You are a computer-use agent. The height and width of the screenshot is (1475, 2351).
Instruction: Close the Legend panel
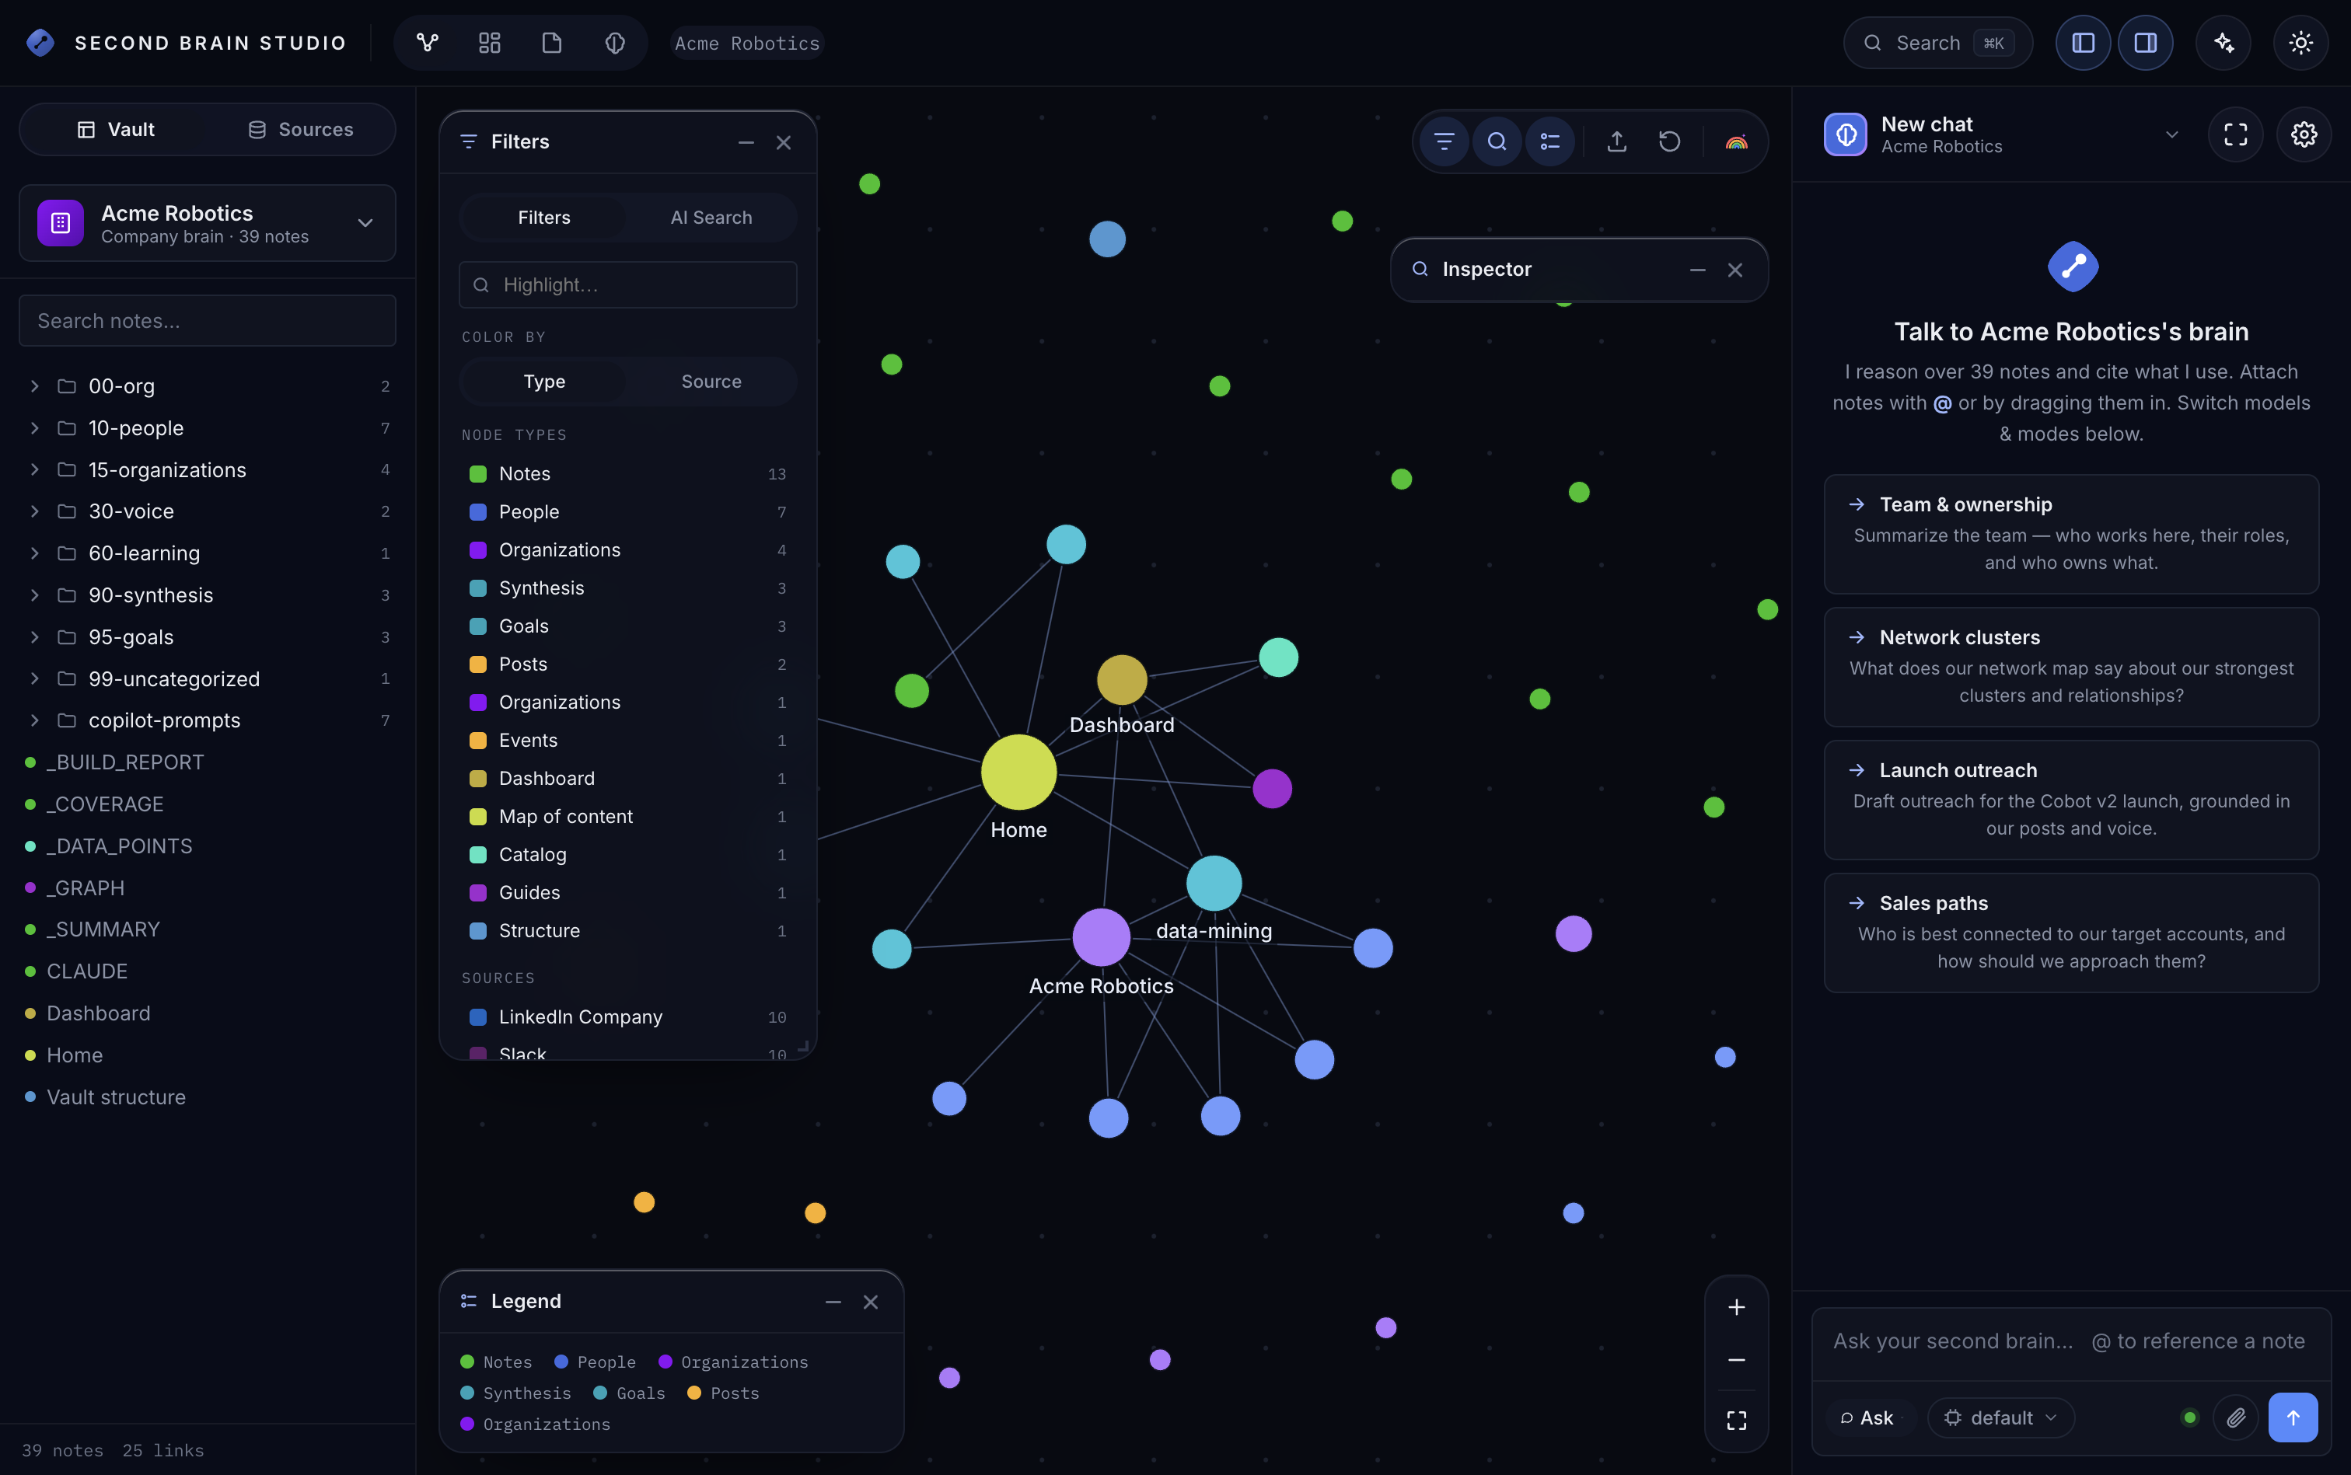pos(871,1302)
